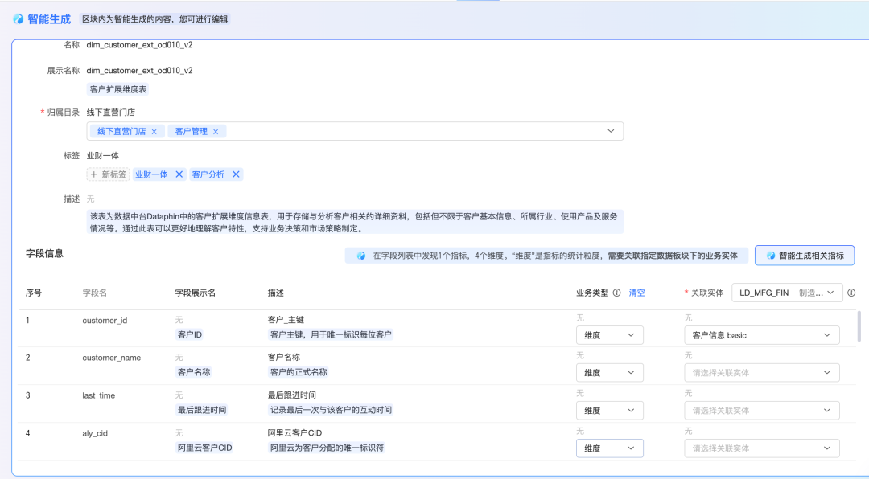869x479 pixels.
Task: Open the 客户信息 basic entity dropdown
Action: point(761,334)
